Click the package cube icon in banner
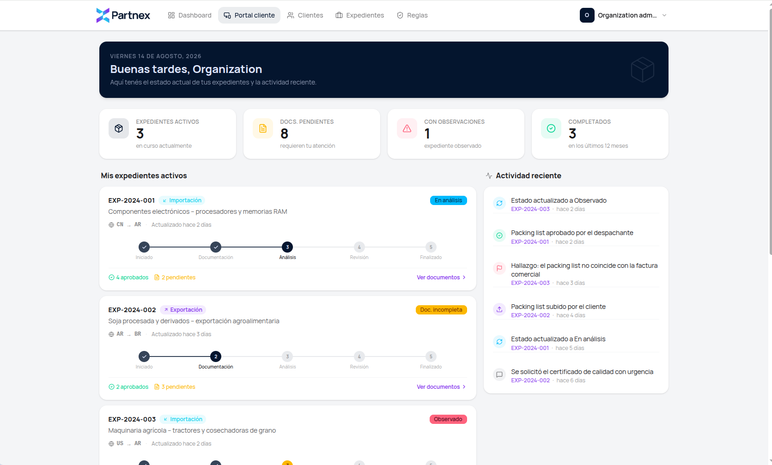The height and width of the screenshot is (465, 772). coord(643,70)
